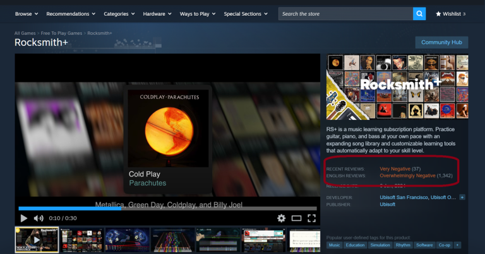
Task: Open video settings gear
Action: point(281,218)
